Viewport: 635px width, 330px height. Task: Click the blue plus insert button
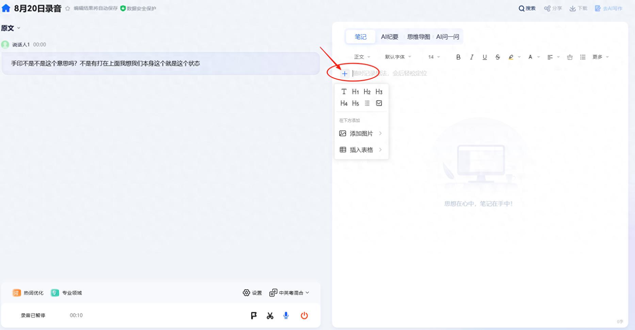point(345,74)
